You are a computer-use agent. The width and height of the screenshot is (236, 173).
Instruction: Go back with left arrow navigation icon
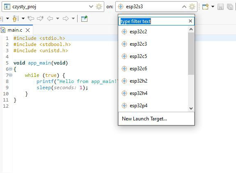50,18
